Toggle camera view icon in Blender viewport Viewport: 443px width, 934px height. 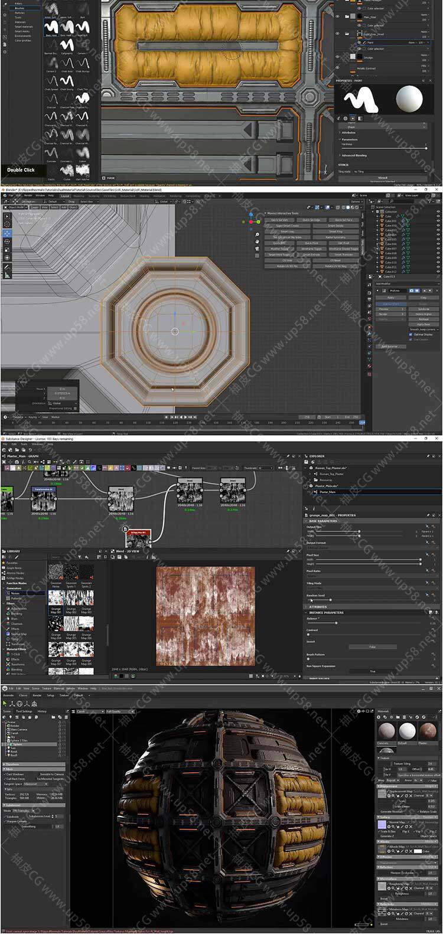click(258, 249)
